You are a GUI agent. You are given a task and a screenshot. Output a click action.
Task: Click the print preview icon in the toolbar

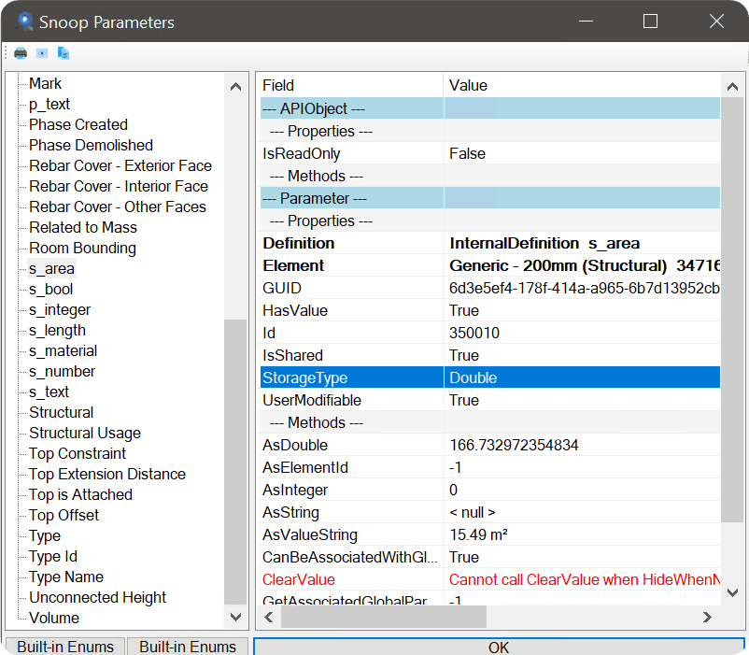click(x=42, y=53)
